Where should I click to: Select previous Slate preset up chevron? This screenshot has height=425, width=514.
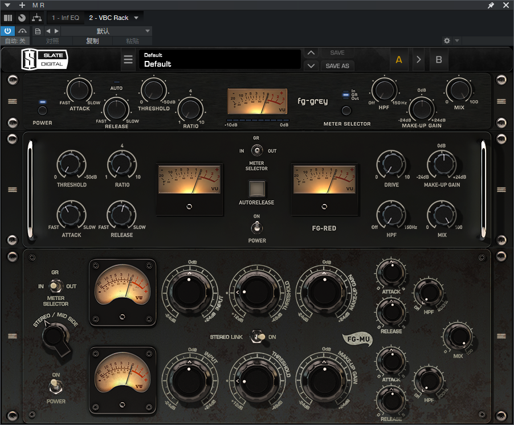pyautogui.click(x=311, y=53)
